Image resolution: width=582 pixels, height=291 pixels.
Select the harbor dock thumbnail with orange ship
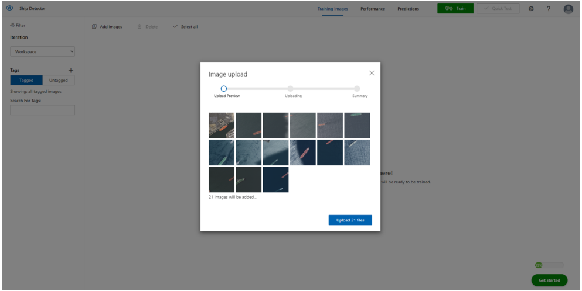tap(222, 126)
